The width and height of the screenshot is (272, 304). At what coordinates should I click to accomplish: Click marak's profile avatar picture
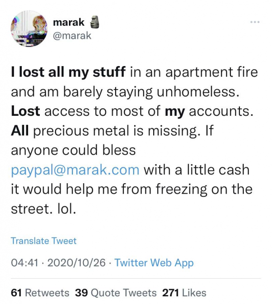[29, 28]
